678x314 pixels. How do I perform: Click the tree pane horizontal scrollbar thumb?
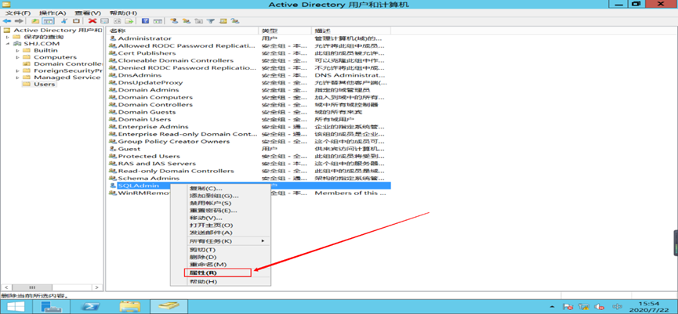[31, 287]
